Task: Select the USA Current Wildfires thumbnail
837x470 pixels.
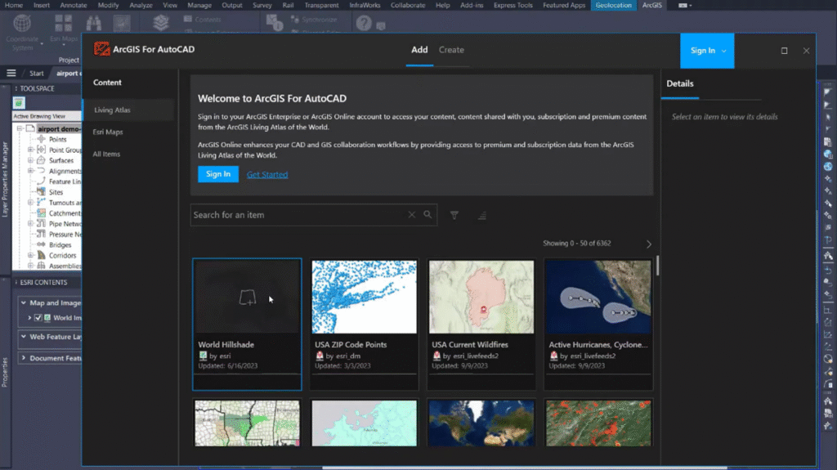Action: tap(481, 297)
